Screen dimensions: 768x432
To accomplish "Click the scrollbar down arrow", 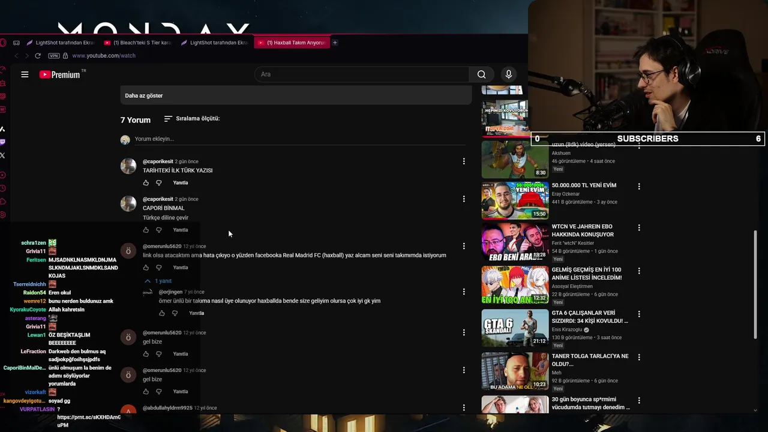I will [x=755, y=410].
